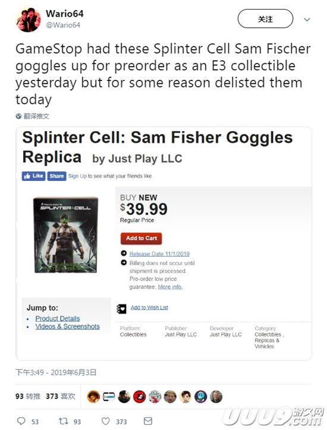Screen dimensions: 327x430
Task: Open Wario64's profile avatar
Action: tap(28, 20)
